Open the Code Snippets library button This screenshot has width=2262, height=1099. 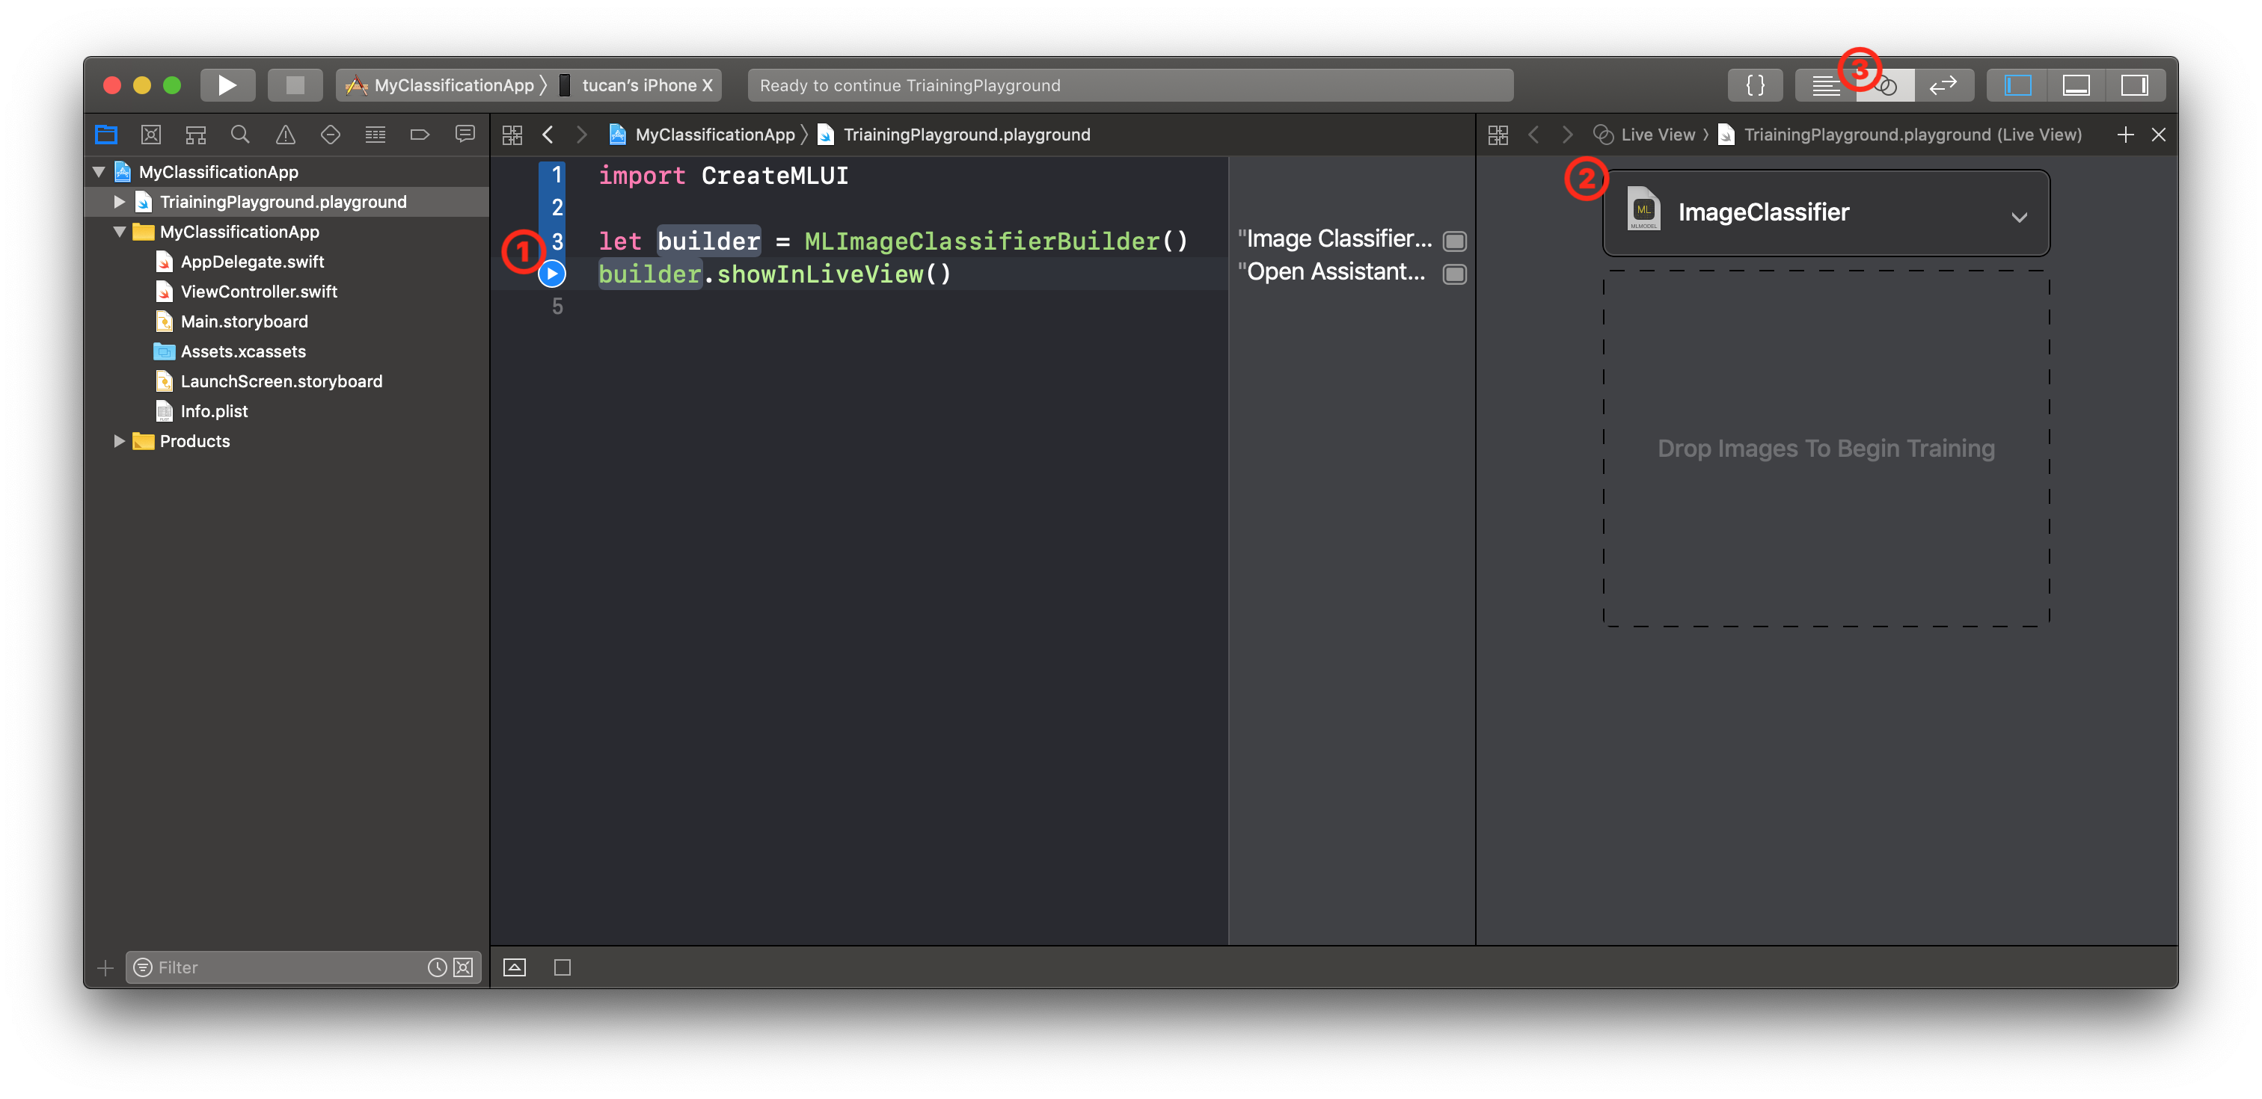tap(1754, 85)
